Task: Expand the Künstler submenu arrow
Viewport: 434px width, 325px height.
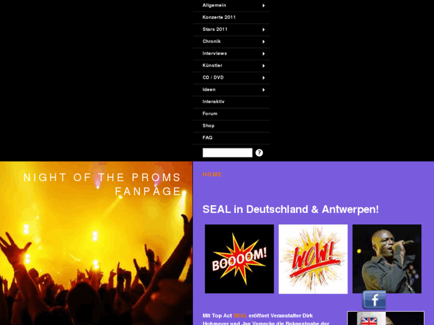Action: [263, 66]
